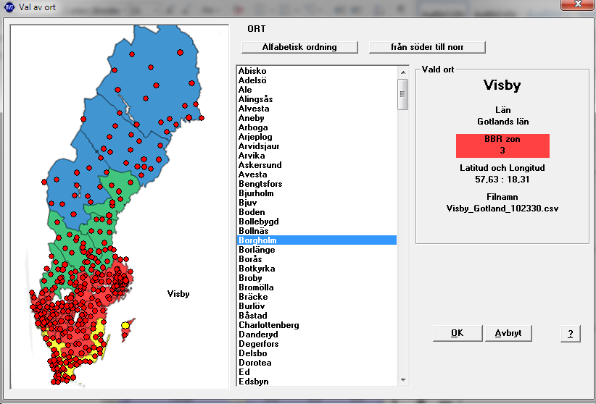Click the scroll down arrow of list
The width and height of the screenshot is (596, 404).
403,380
